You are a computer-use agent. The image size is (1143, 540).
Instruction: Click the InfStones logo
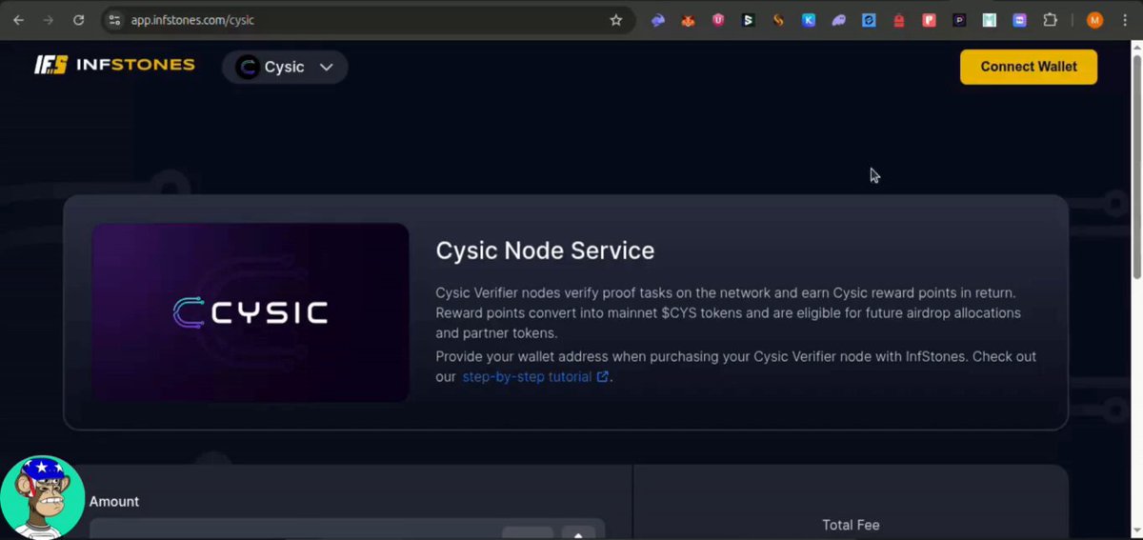click(114, 65)
